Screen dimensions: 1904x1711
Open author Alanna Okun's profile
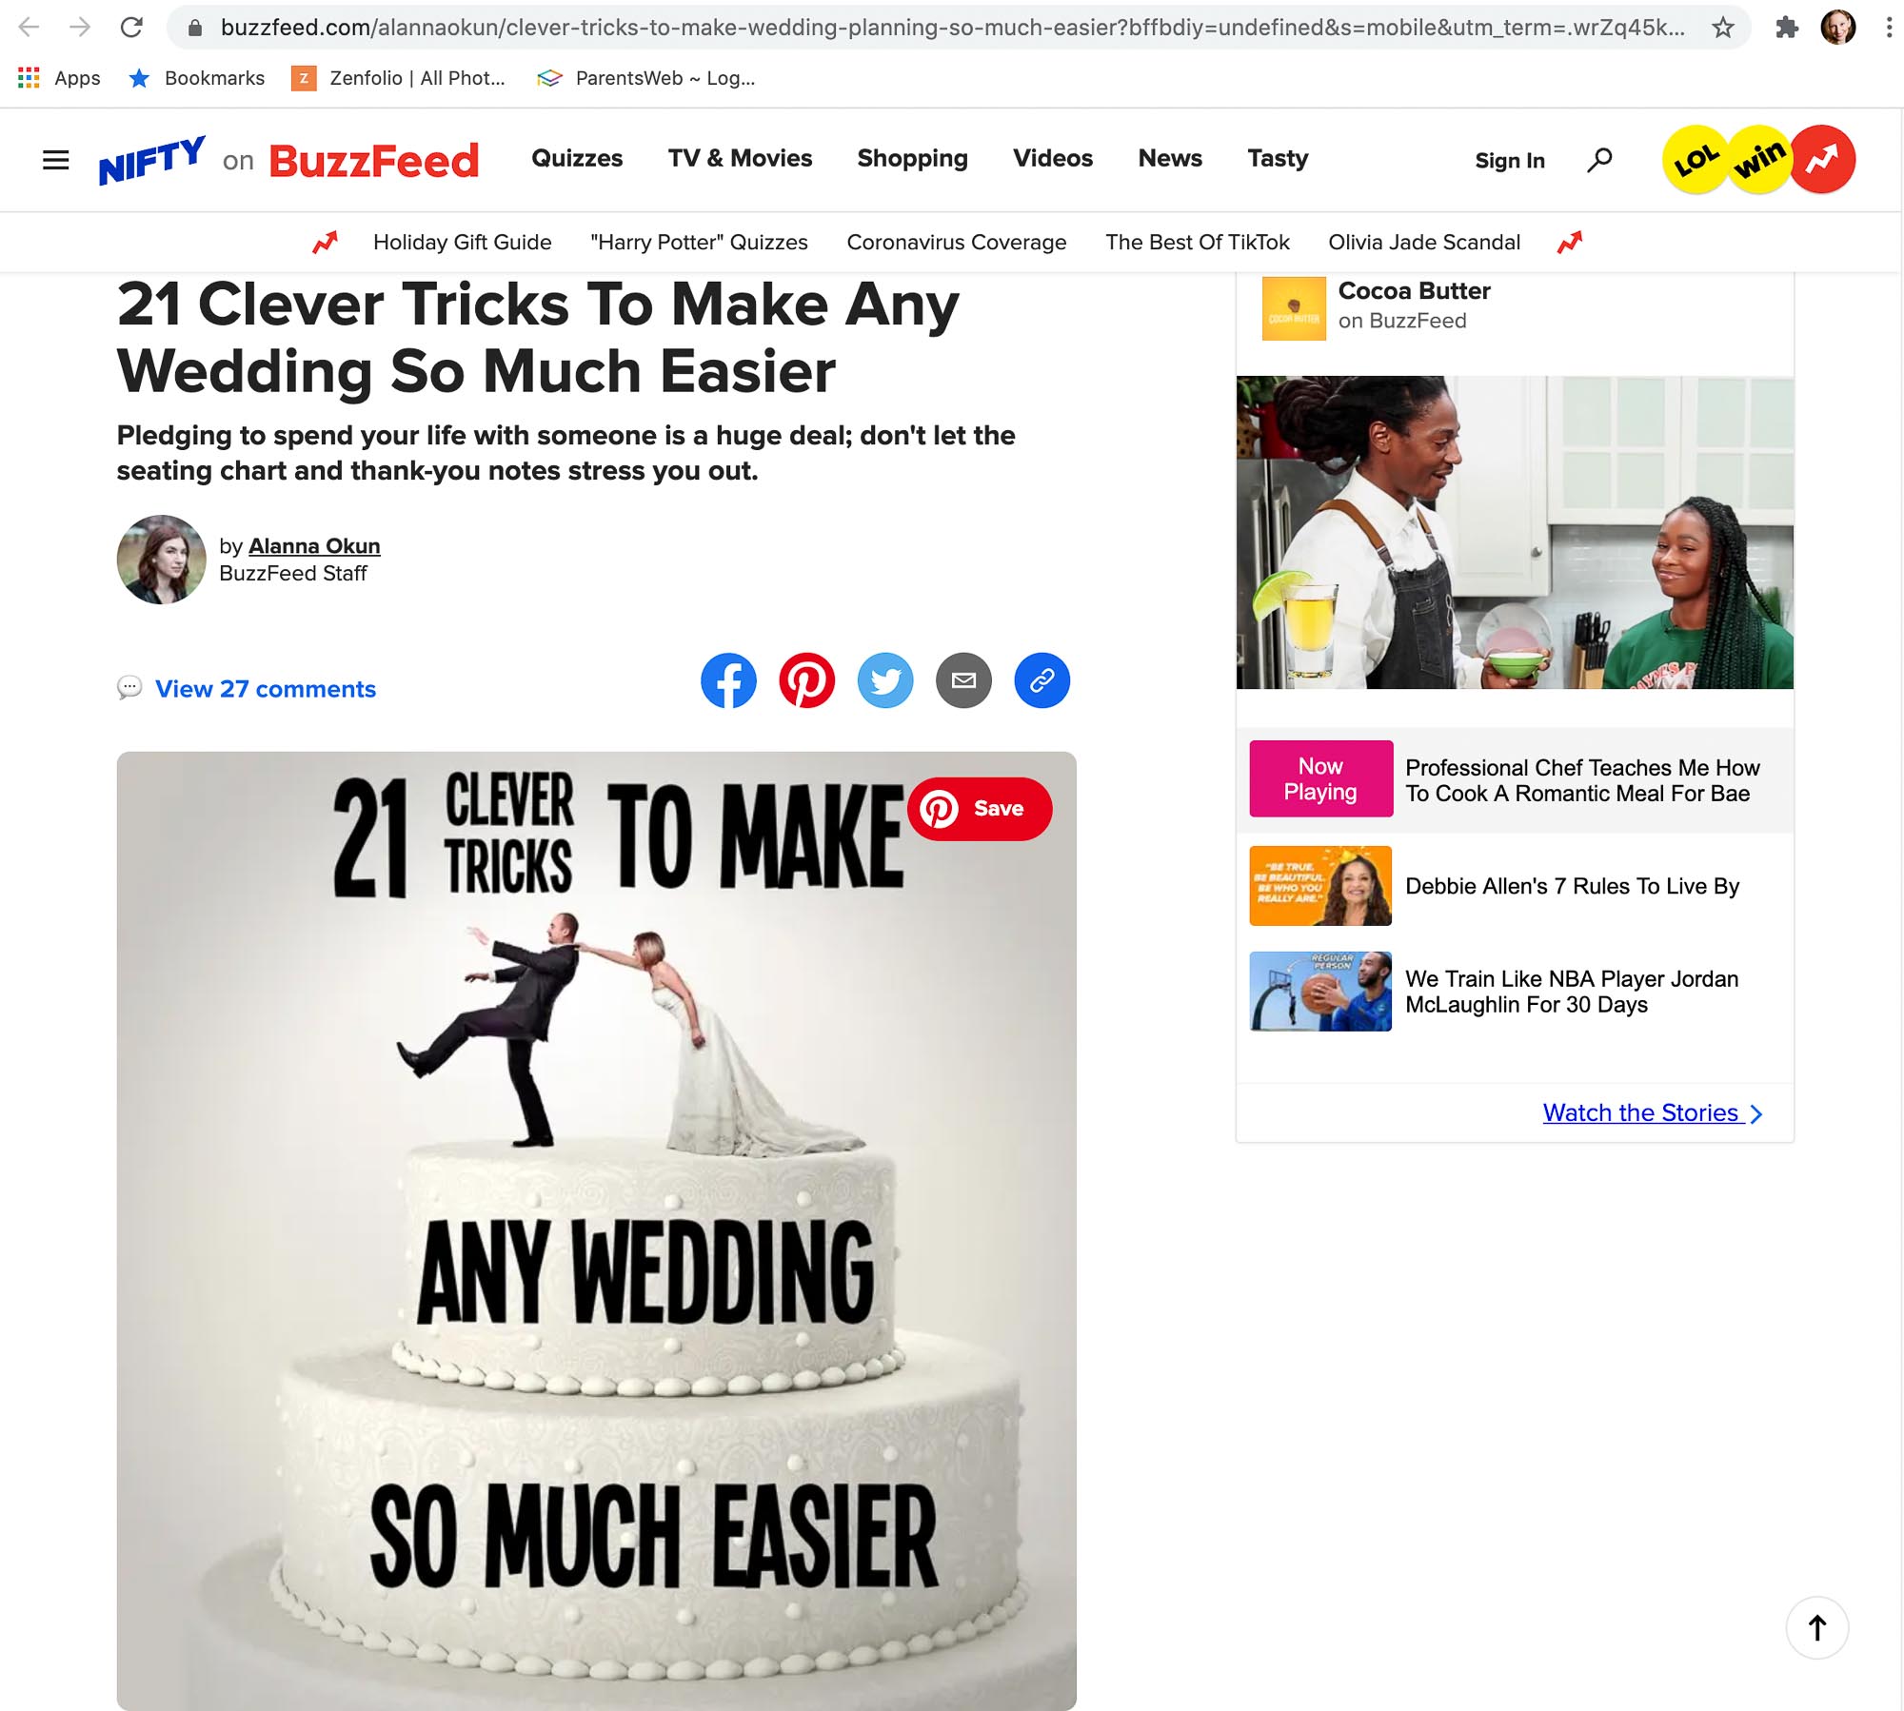click(314, 546)
